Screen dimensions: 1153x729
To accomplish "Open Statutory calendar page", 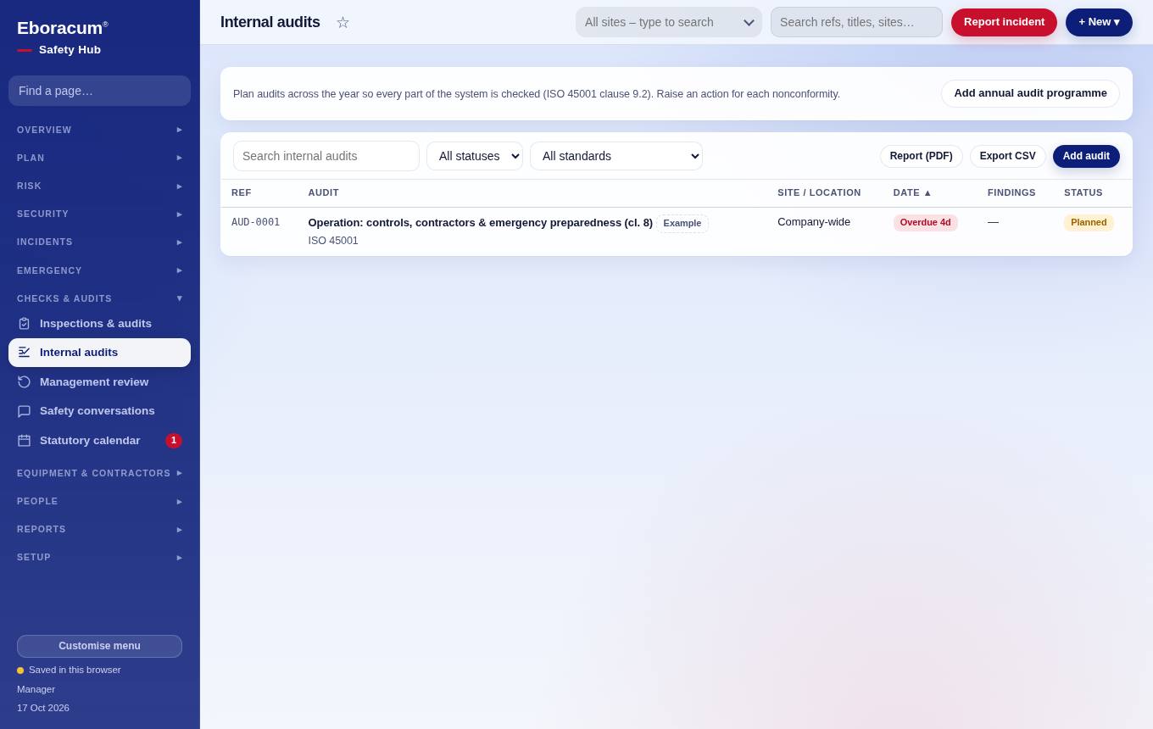I will coord(100,441).
